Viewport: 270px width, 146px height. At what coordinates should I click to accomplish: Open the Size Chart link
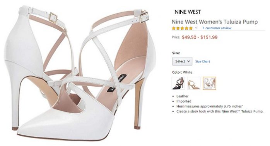point(203,61)
